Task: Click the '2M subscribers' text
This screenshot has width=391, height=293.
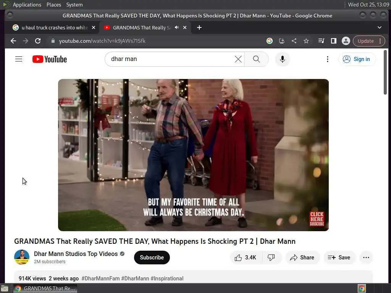Action: (x=50, y=262)
